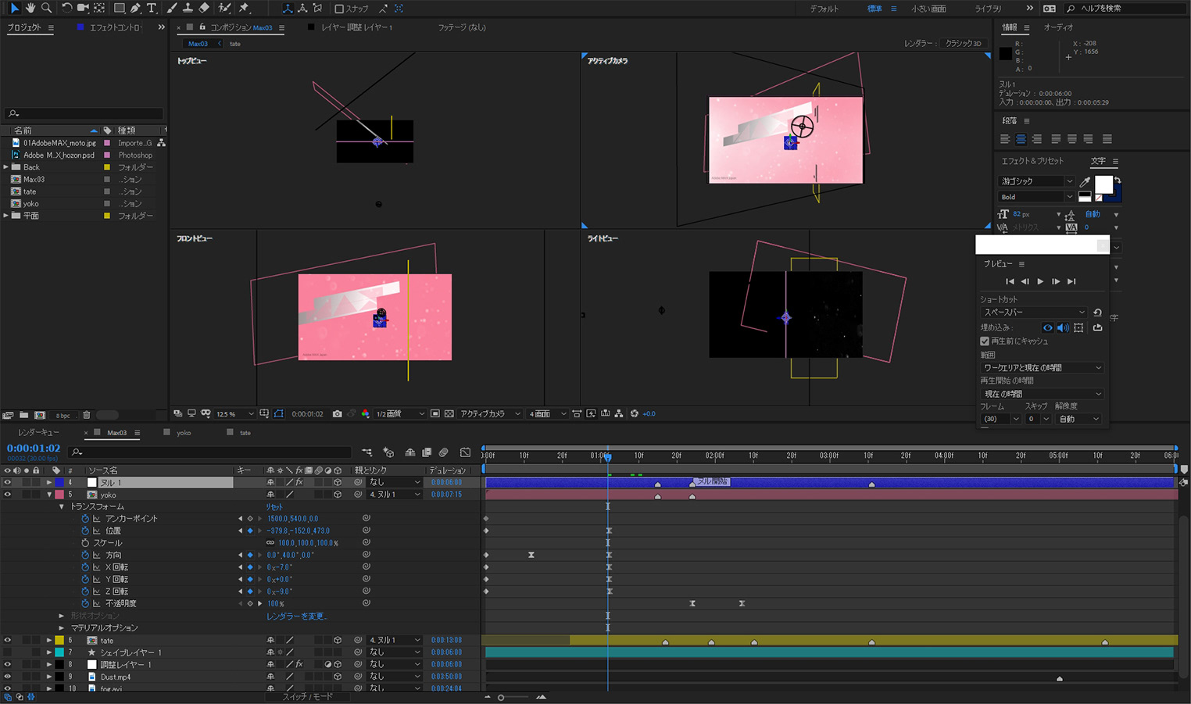Expand the マテリアルオプション group
Viewport: 1191px width, 704px height.
pyautogui.click(x=62, y=627)
